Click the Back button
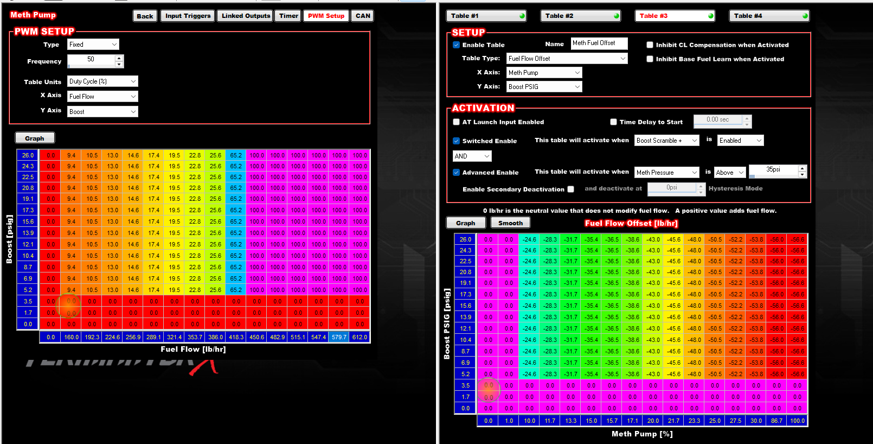 [x=145, y=16]
